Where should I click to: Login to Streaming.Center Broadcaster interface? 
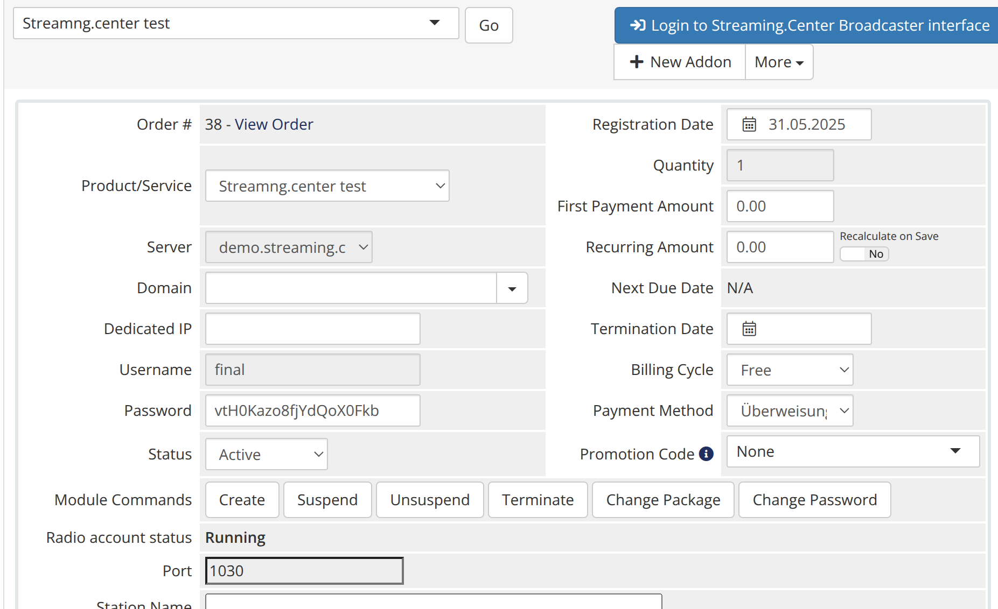click(809, 25)
